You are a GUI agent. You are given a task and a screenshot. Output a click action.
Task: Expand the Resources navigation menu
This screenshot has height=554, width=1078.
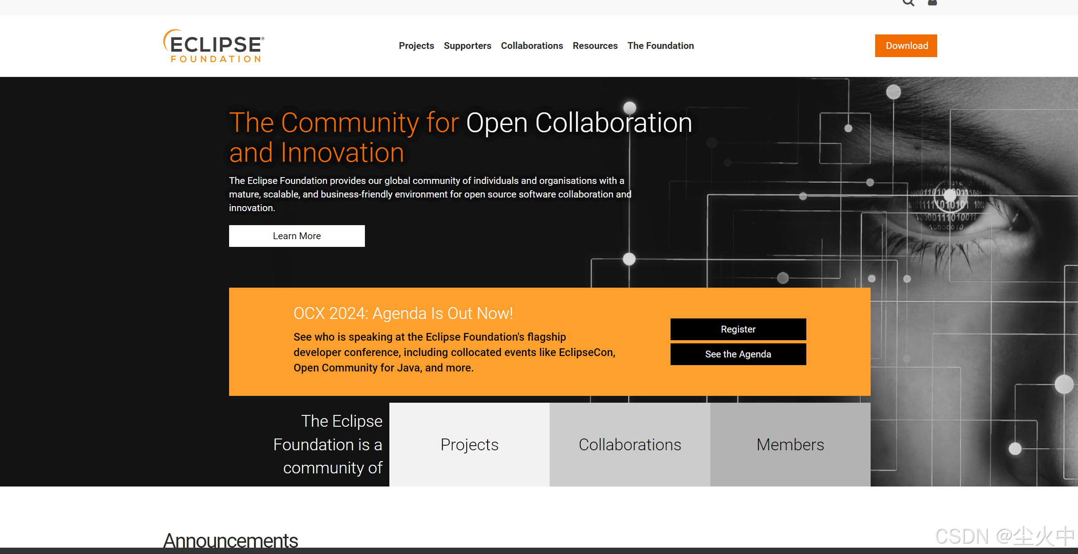coord(595,46)
